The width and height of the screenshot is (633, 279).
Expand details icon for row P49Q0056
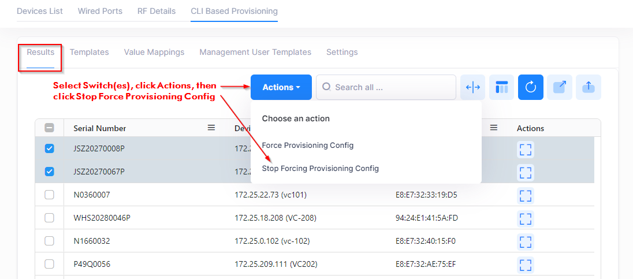click(525, 265)
